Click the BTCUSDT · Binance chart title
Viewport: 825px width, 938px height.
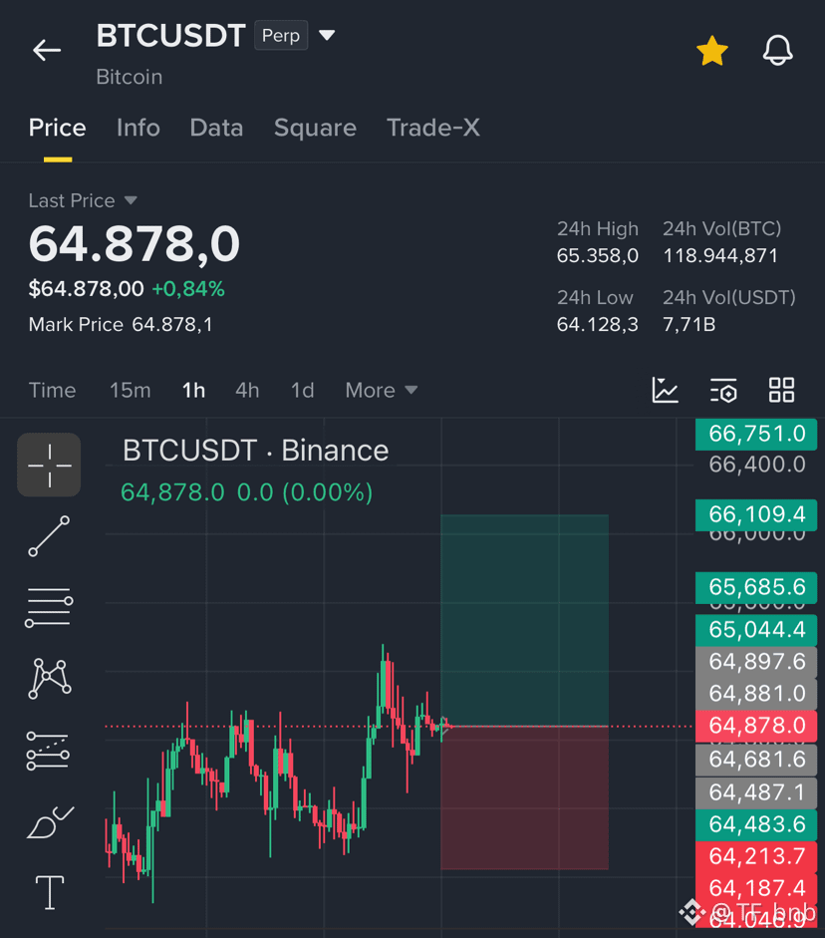click(x=255, y=451)
